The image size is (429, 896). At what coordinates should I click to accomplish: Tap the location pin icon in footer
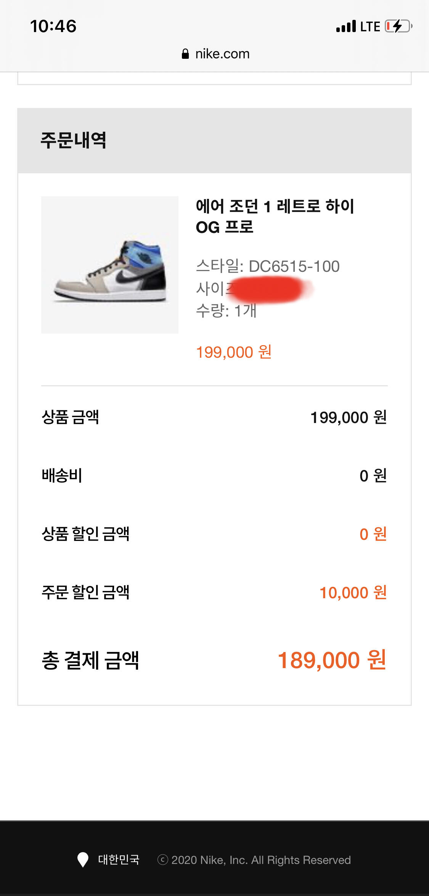coord(83,860)
